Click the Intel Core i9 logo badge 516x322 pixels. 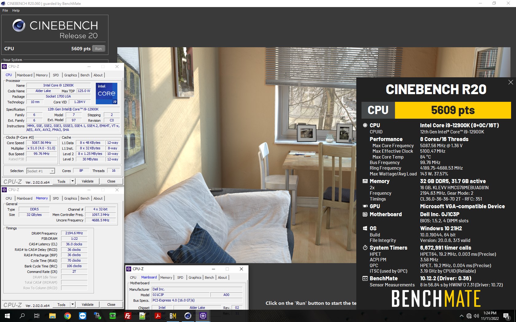pyautogui.click(x=107, y=93)
